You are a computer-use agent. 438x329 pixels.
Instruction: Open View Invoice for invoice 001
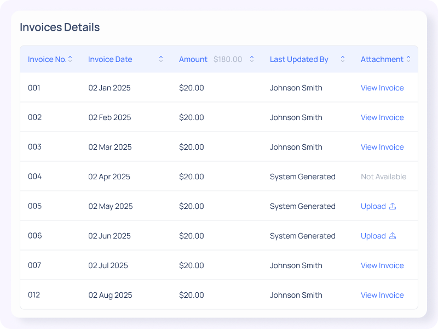[x=382, y=88]
